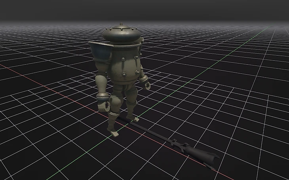
Task: Click the robot's far-side claw hand
Action: (x=146, y=83)
